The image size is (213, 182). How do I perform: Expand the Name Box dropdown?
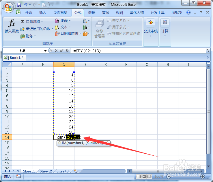pos(45,51)
